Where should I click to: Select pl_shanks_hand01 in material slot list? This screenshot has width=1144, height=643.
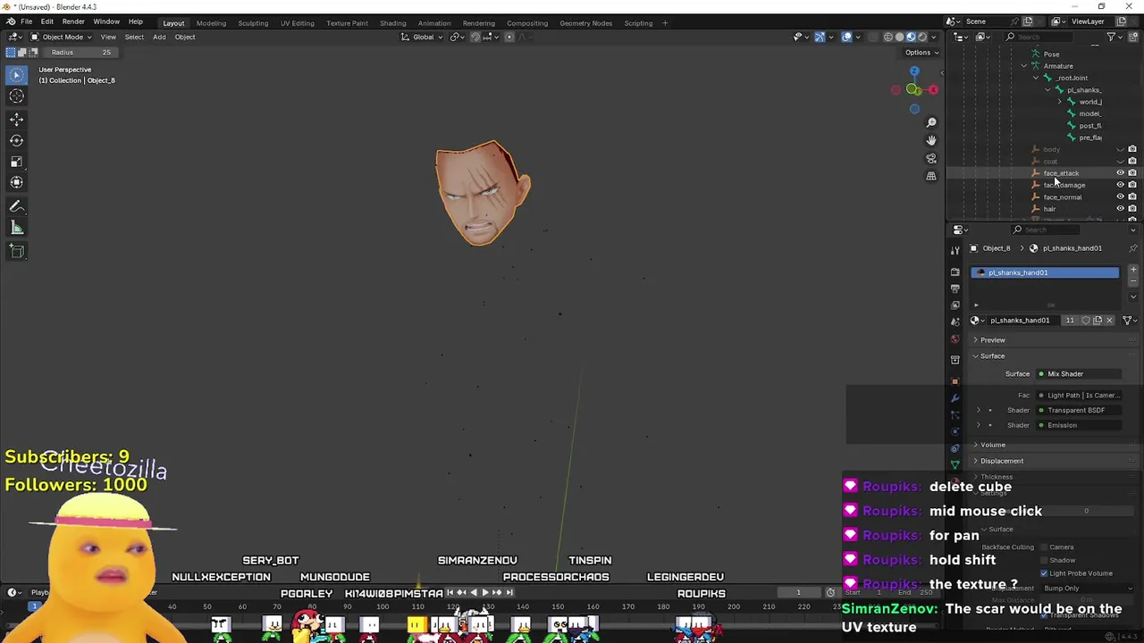pos(1044,272)
